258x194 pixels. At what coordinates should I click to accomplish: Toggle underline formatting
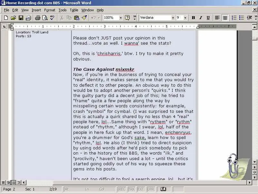(208, 18)
